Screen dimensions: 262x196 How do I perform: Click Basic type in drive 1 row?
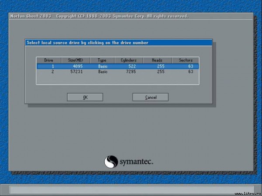(x=103, y=66)
